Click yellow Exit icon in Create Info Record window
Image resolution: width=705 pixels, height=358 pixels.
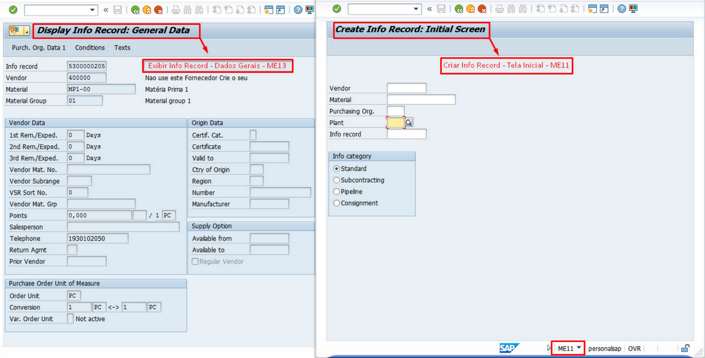[470, 9]
